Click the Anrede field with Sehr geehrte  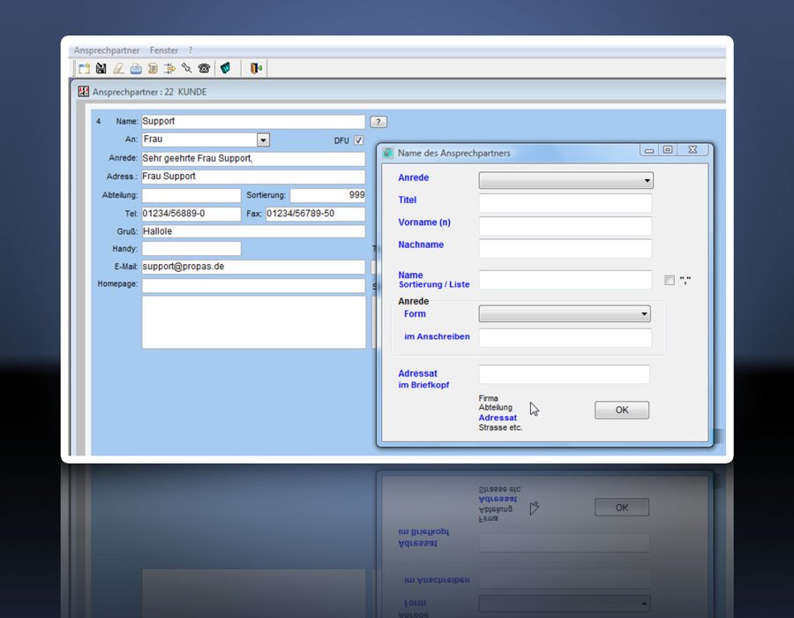[x=253, y=159]
